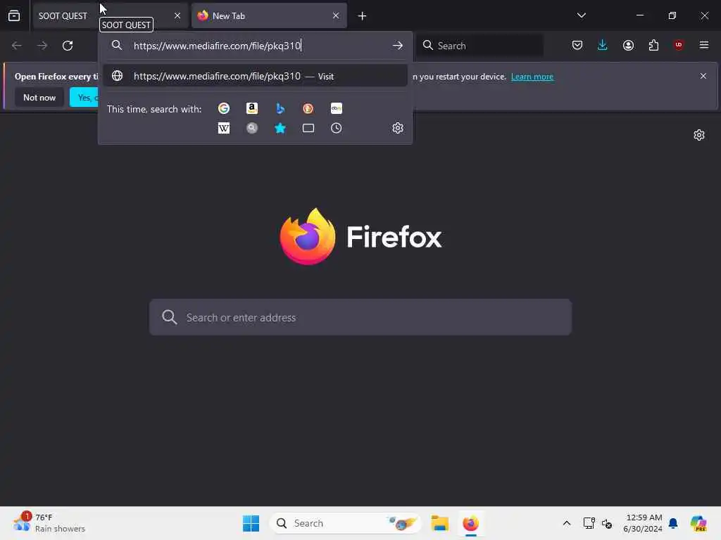This screenshot has width=721, height=540.
Task: Click the taskbar Search box
Action: point(346,523)
